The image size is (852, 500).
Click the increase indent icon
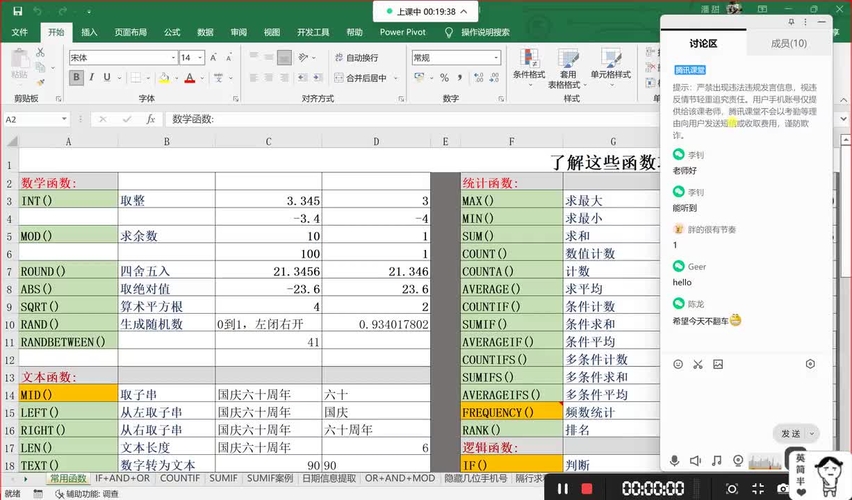click(x=319, y=78)
